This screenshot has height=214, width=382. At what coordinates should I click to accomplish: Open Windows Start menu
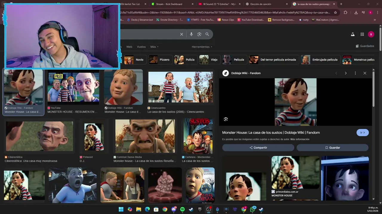tap(121, 209)
